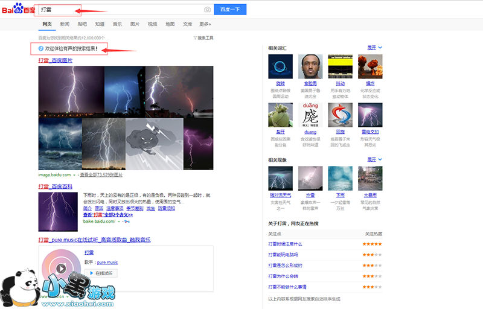Screen dimensions: 483x309
Task: Click the duang character thumbnail
Action: coord(310,115)
